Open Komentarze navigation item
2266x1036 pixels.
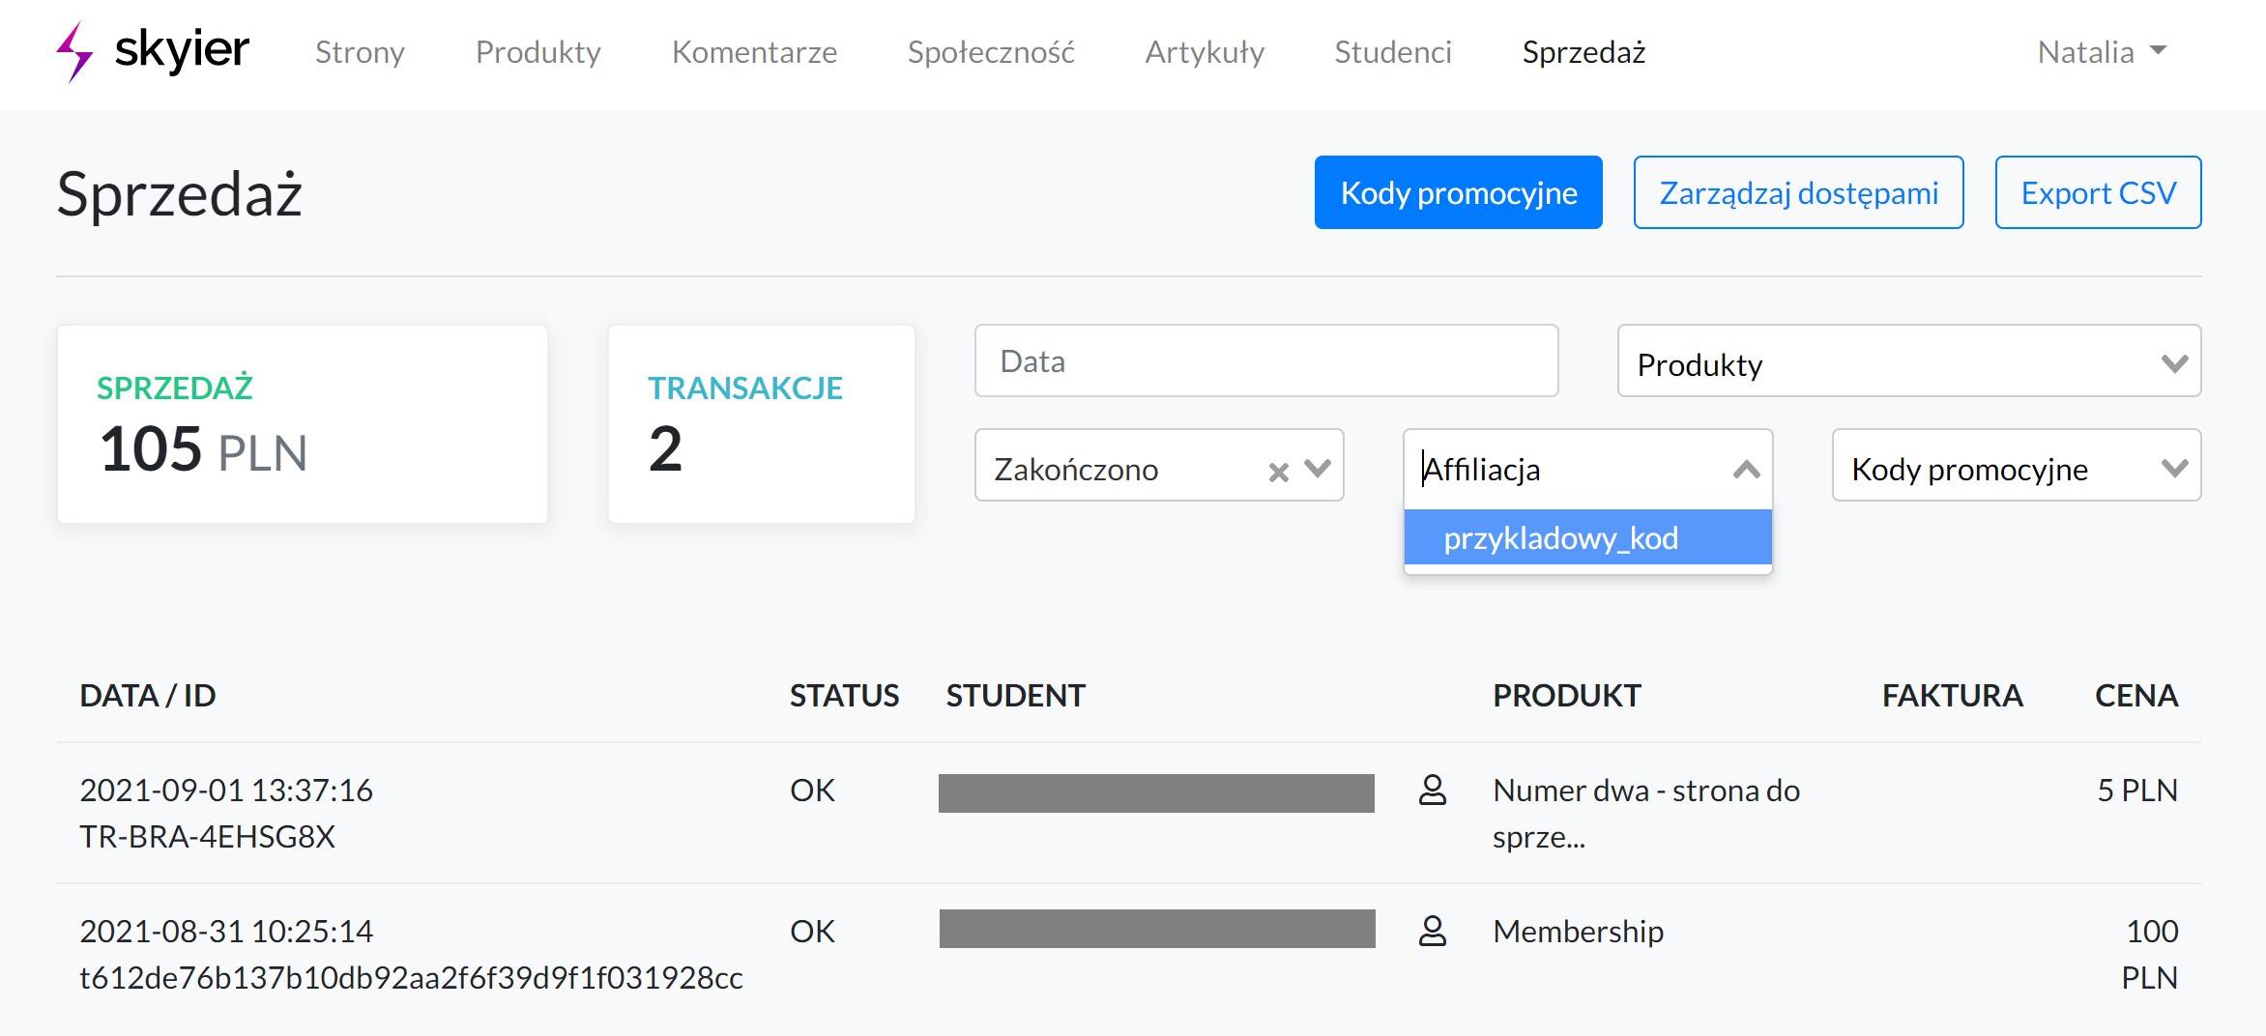tap(754, 51)
